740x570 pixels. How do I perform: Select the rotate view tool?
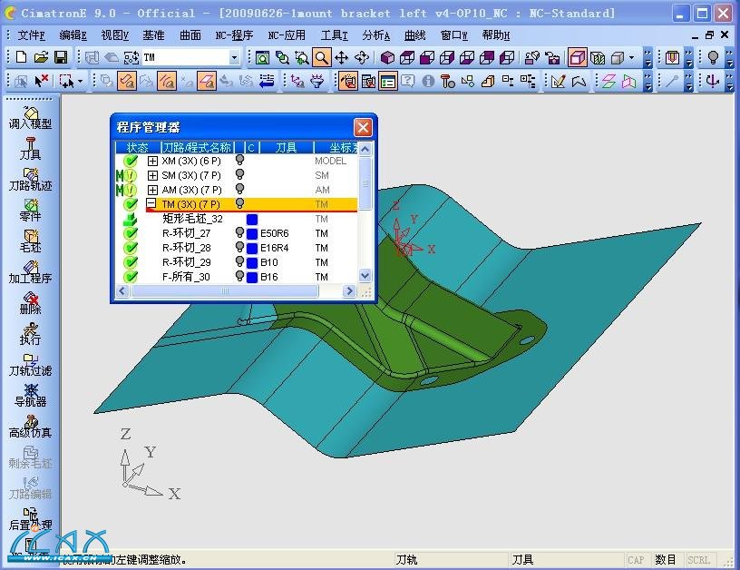tap(362, 57)
